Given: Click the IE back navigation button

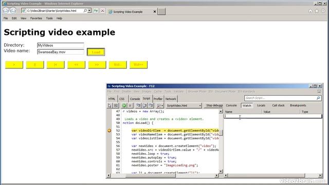Looking at the screenshot, I should click(6, 10).
